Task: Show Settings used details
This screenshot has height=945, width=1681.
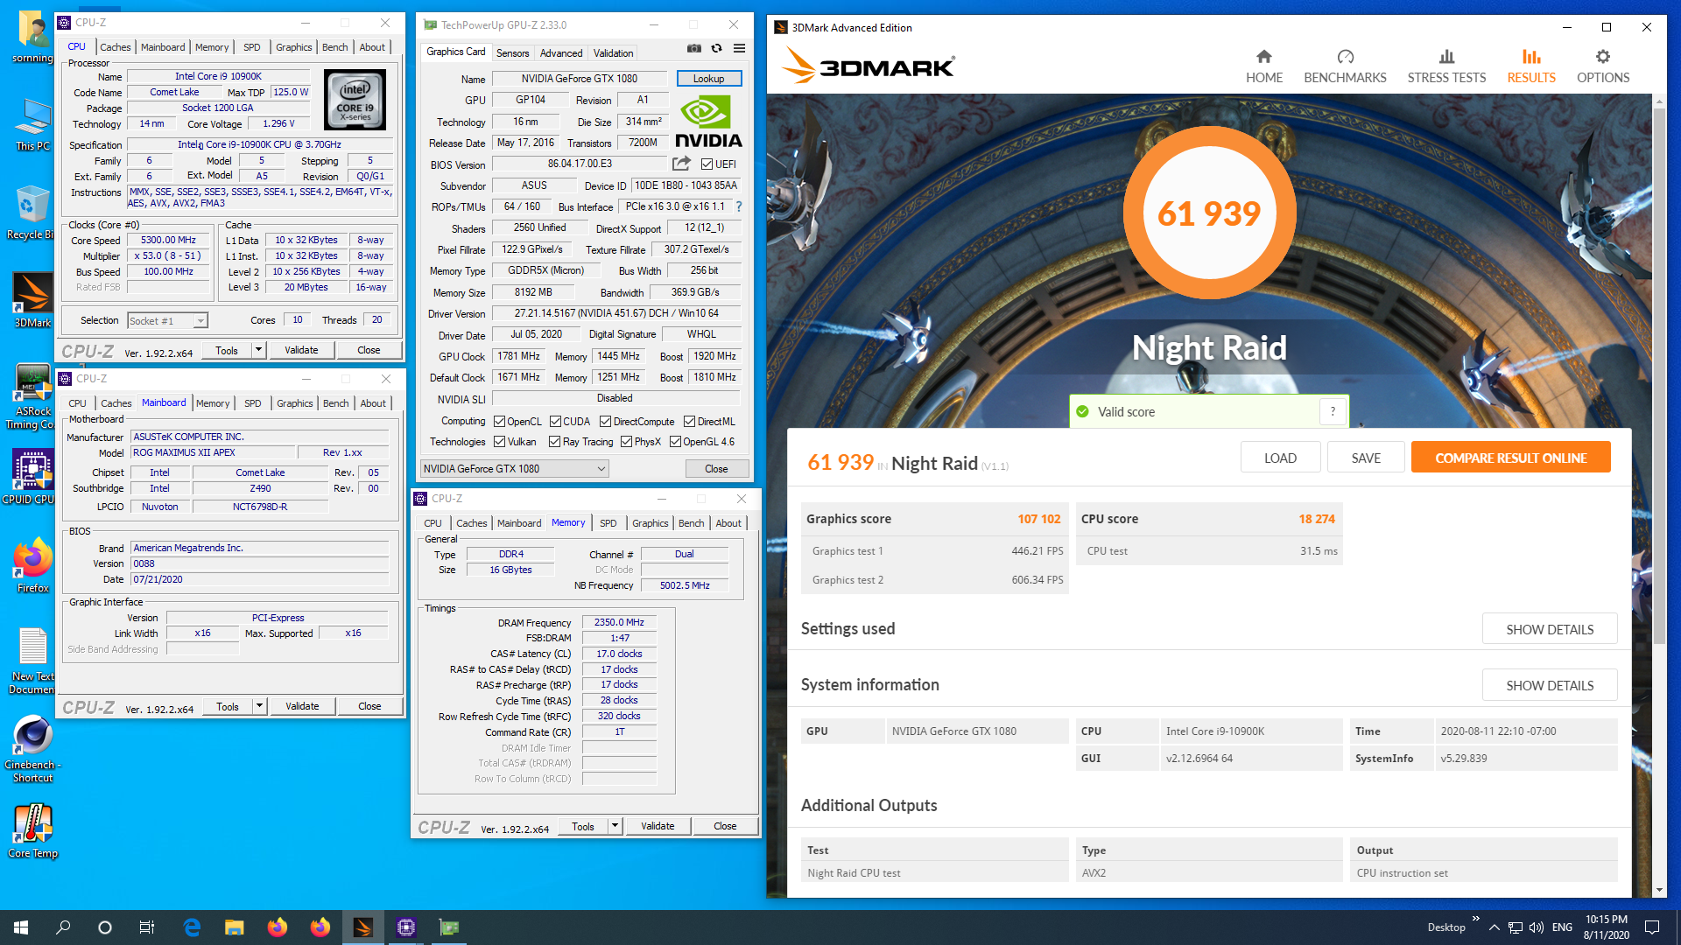Action: pyautogui.click(x=1550, y=629)
